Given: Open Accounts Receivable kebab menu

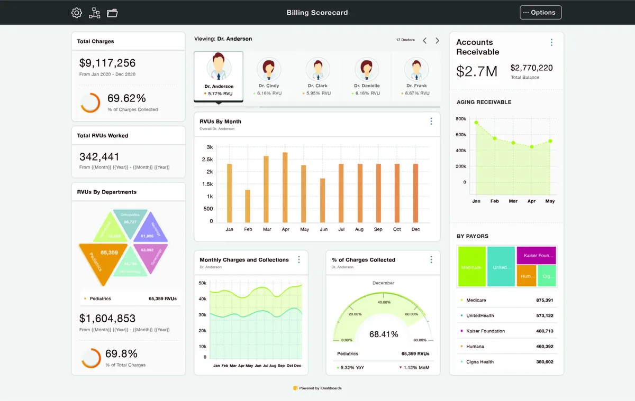Looking at the screenshot, I should click(x=551, y=42).
